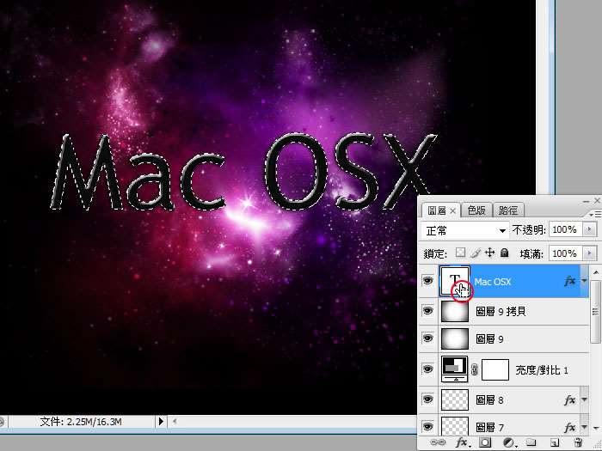Create a new layer group

(531, 442)
